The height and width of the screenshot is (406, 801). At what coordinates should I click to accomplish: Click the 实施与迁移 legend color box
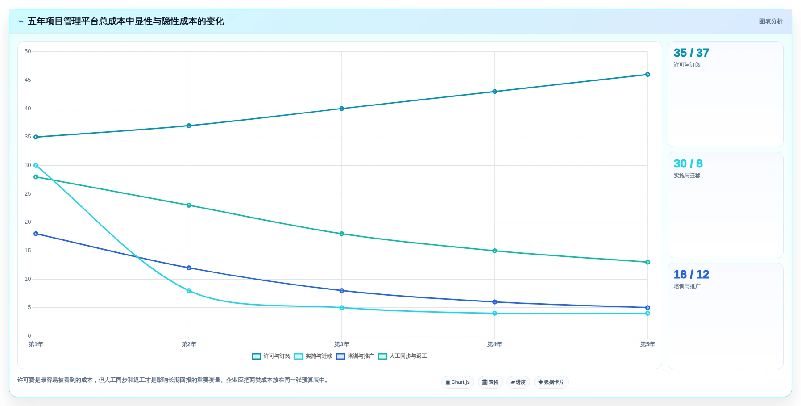coord(299,356)
